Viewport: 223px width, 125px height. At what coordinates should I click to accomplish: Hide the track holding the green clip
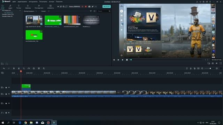point(9,87)
